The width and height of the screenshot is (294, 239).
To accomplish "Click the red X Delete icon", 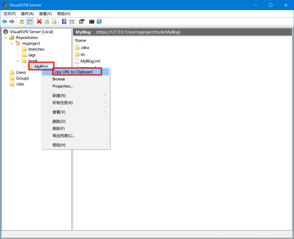I will (x=39, y=21).
